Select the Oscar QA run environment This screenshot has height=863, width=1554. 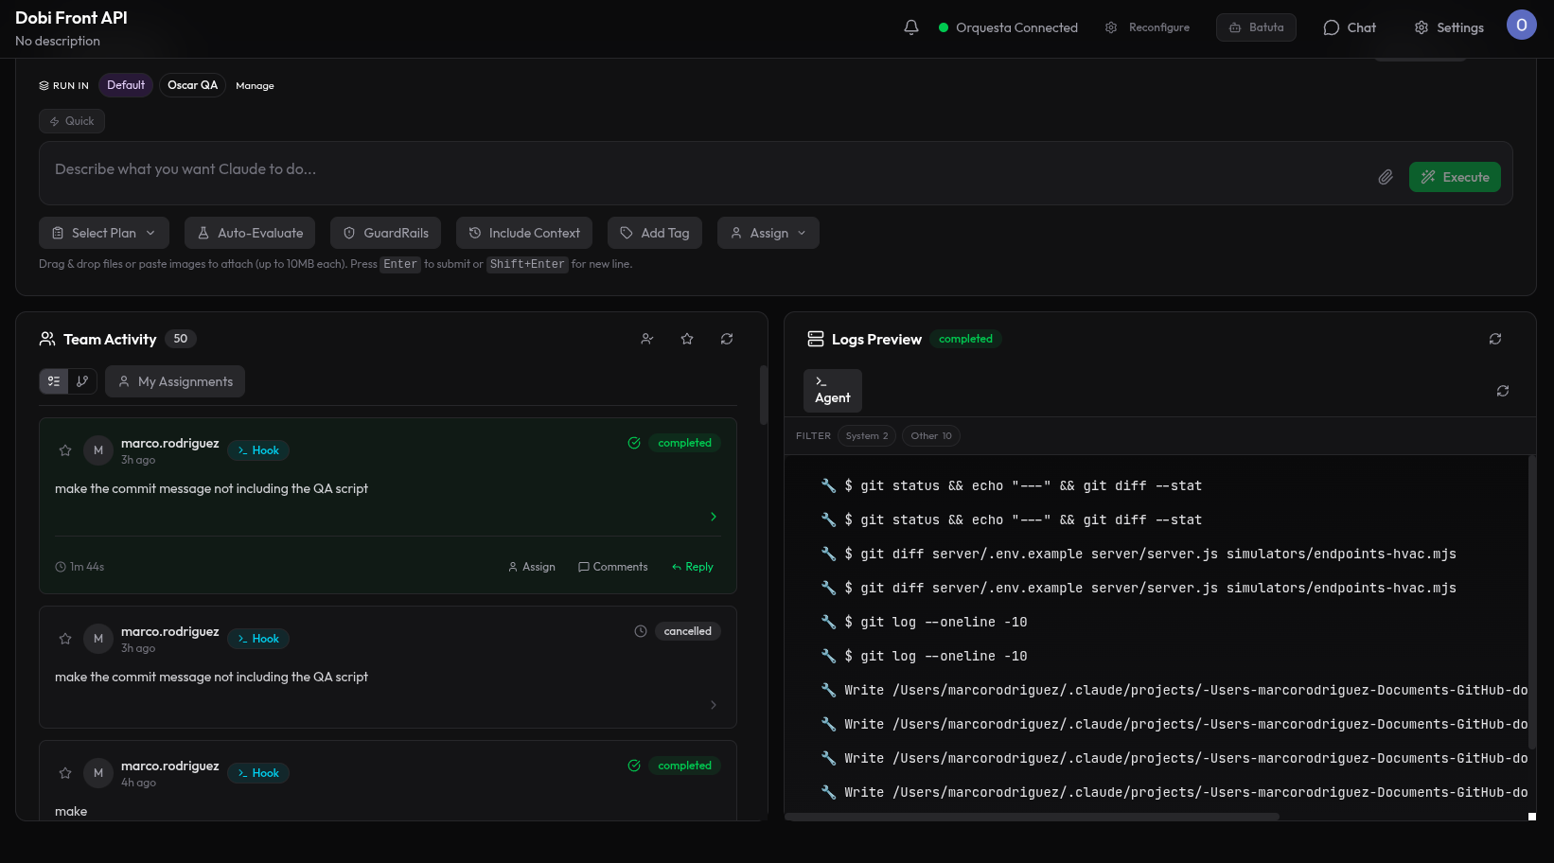tap(192, 85)
